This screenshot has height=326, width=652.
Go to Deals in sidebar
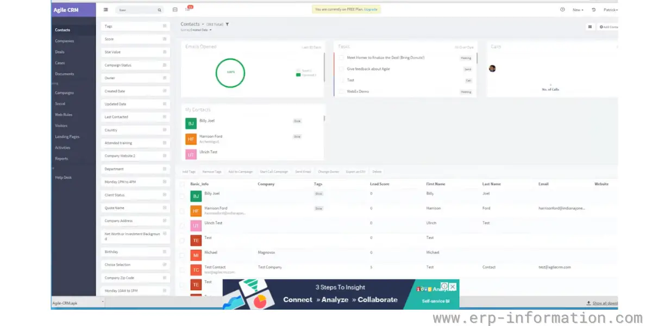[60, 52]
